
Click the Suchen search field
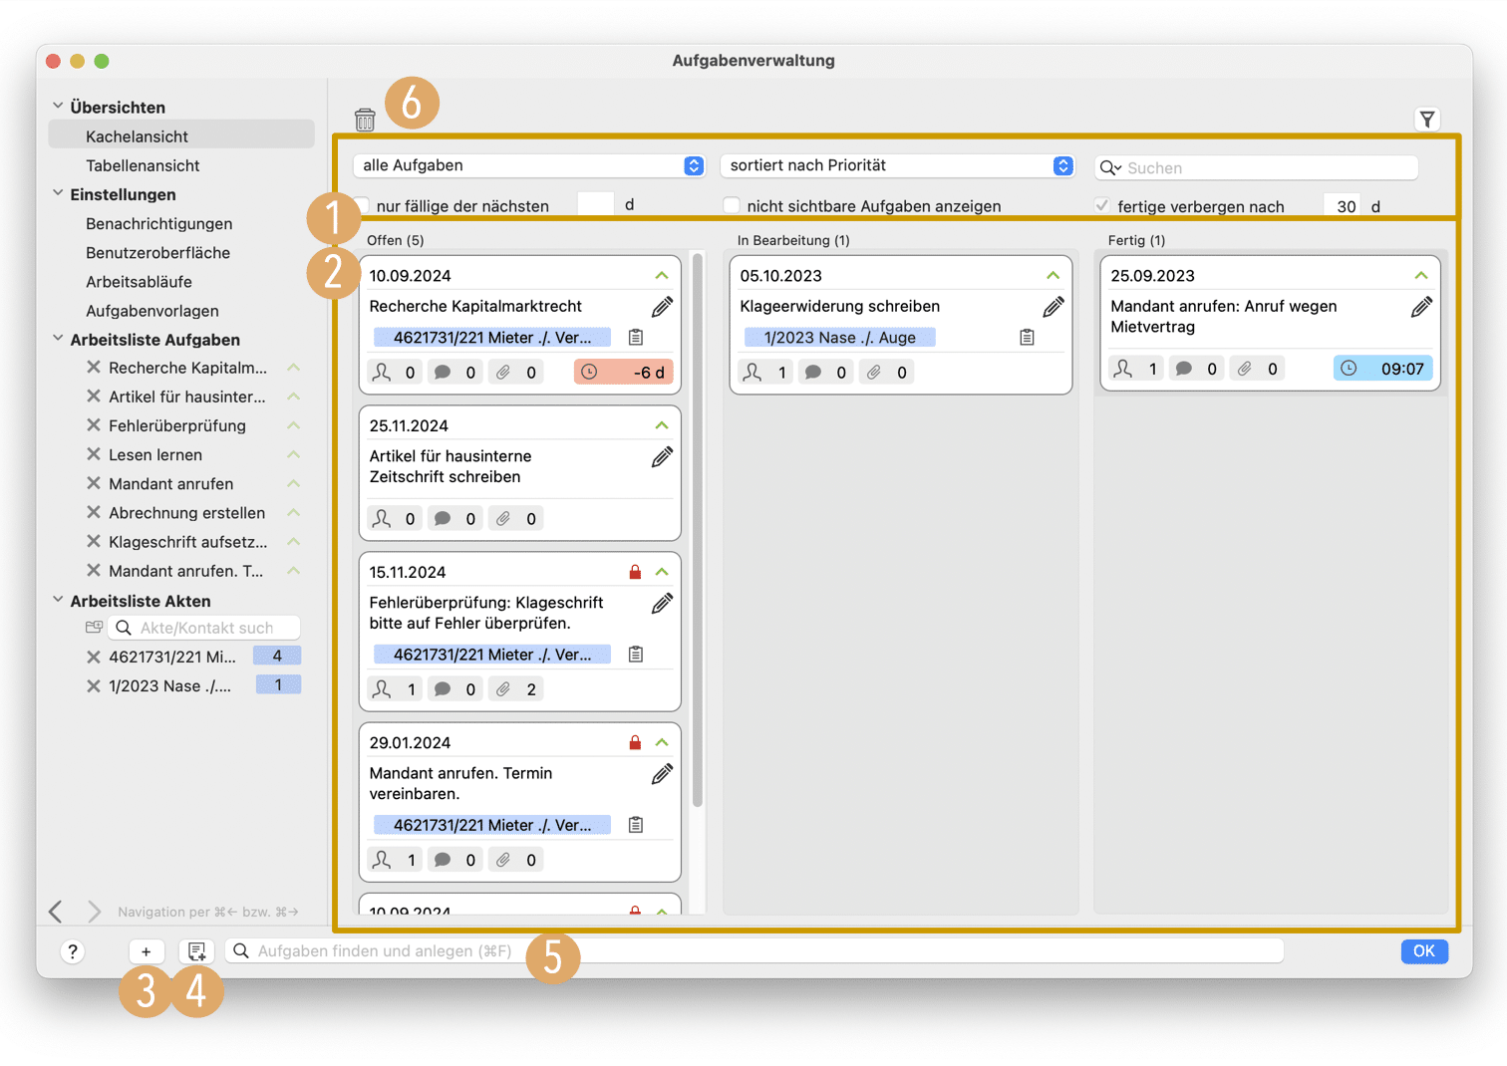tap(1257, 167)
